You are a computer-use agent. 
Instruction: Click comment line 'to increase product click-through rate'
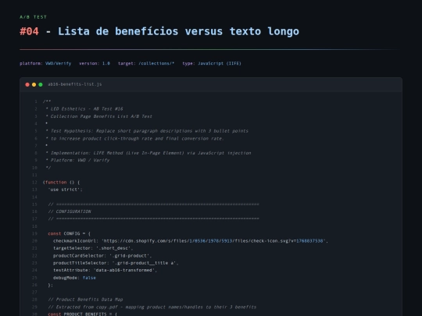pos(134,138)
